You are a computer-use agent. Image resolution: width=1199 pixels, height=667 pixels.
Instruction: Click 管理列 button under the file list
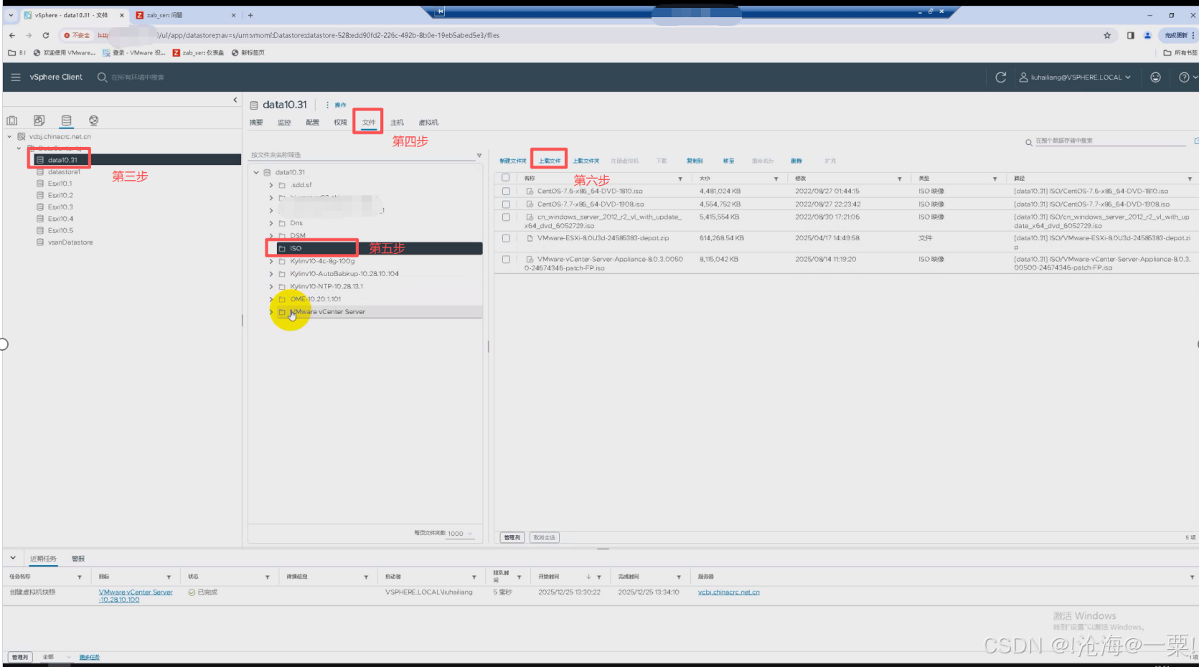tap(512, 538)
